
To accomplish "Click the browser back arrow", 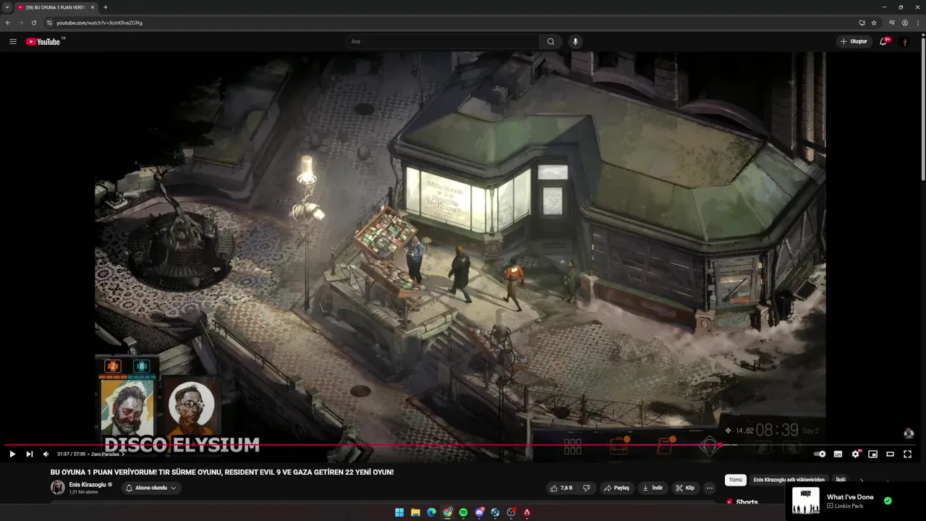I will tap(8, 22).
